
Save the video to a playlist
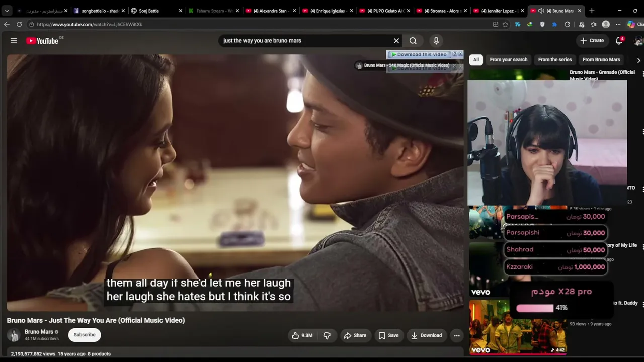[x=388, y=335]
